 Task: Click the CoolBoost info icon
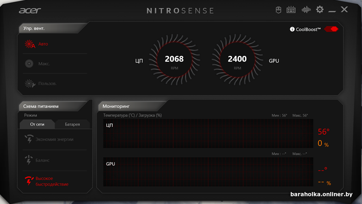coord(292,29)
